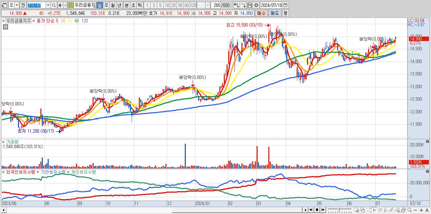The width and height of the screenshot is (431, 214).
Task: Click the add candlestick indicator icon
Action: pyautogui.click(x=237, y=5)
